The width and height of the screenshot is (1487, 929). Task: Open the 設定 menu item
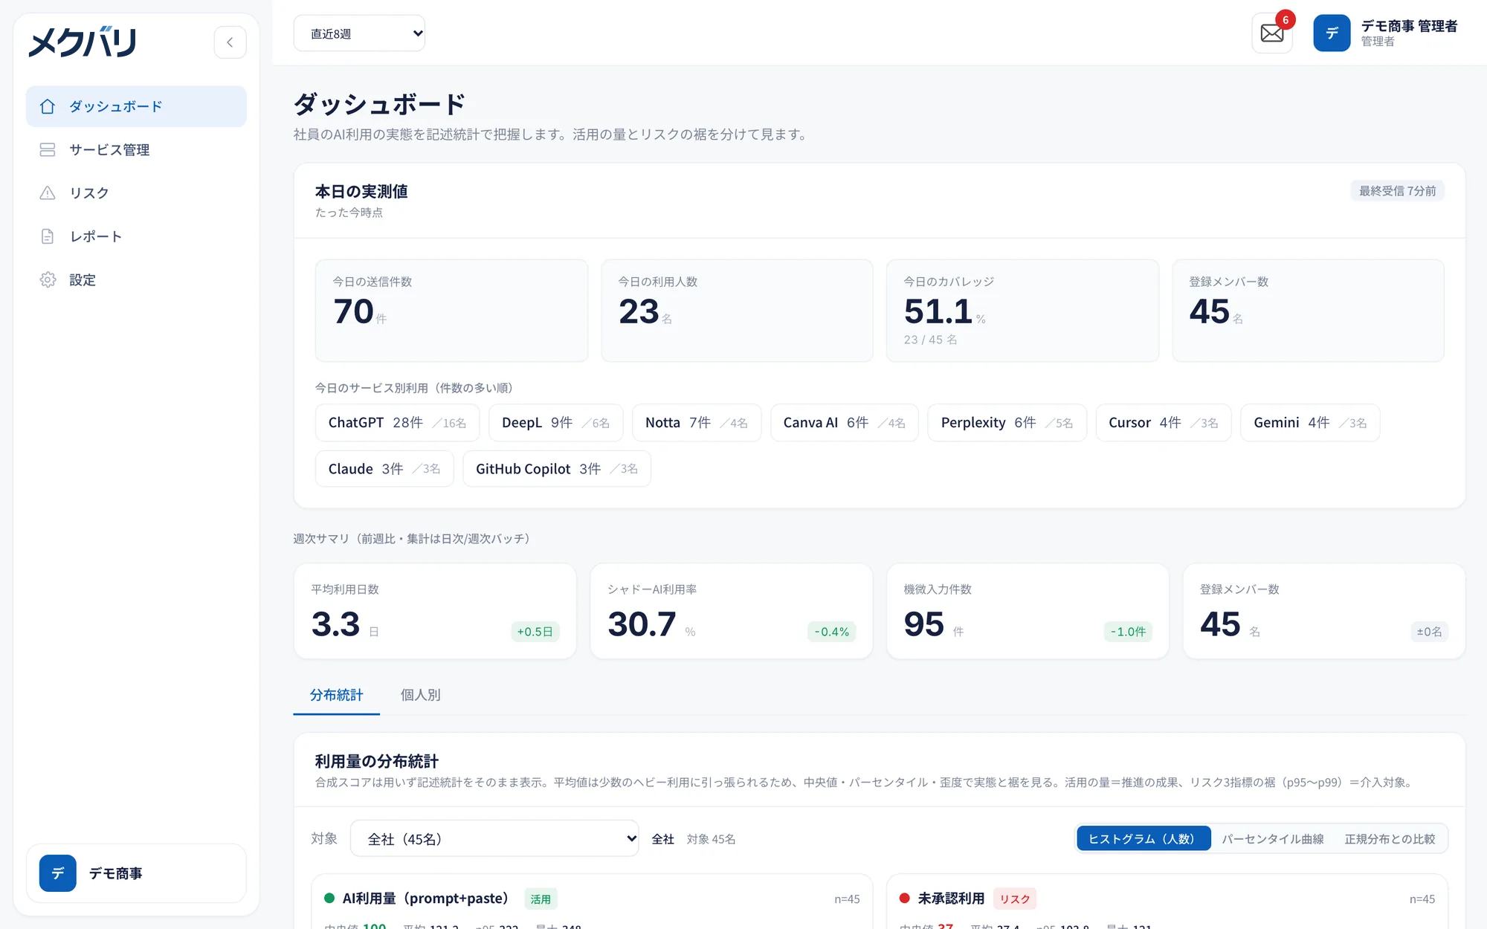click(136, 279)
